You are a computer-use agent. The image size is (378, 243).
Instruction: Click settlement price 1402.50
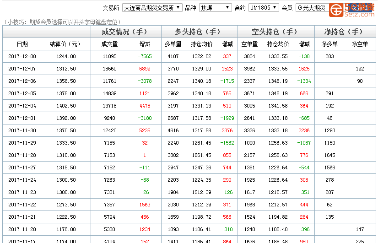[x=66, y=106]
